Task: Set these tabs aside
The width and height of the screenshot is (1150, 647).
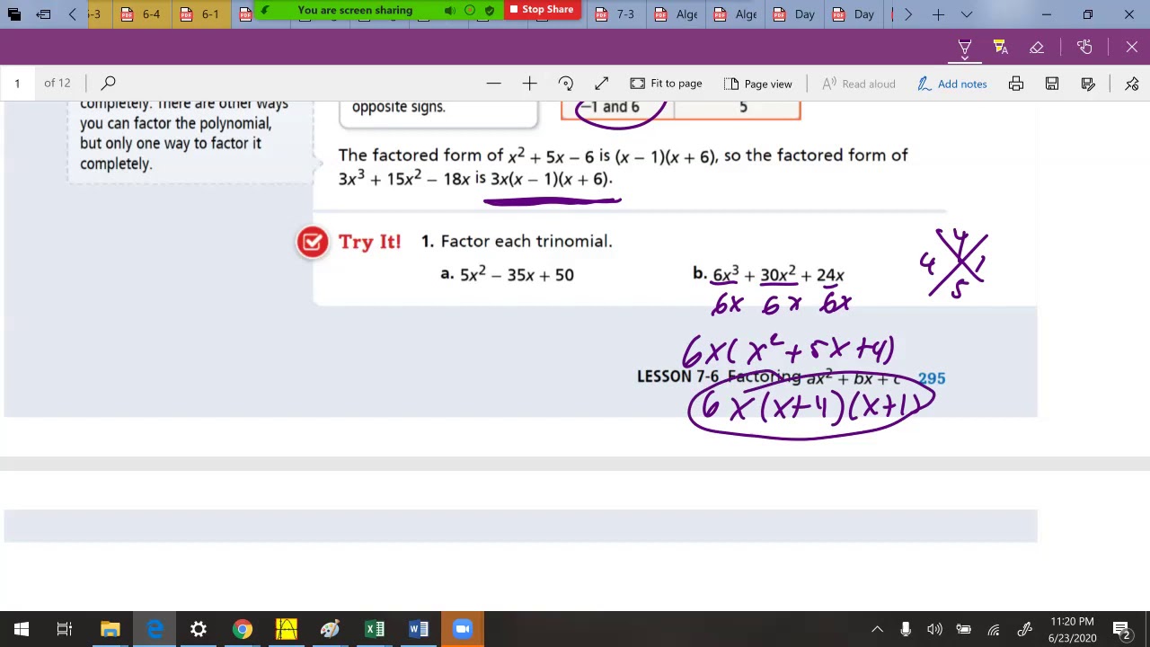Action: (x=43, y=14)
